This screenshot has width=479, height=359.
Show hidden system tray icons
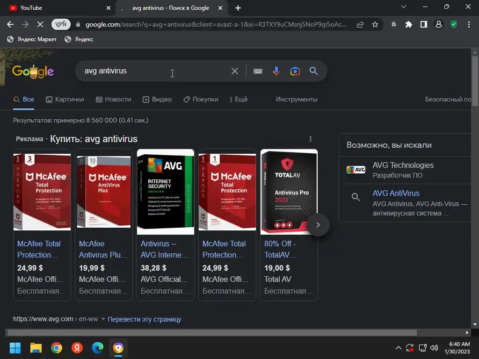(399, 348)
